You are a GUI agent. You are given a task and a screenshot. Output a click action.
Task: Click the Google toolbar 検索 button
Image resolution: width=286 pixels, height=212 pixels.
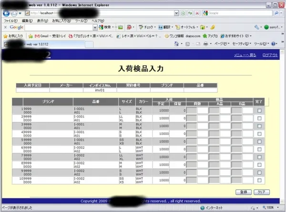click(105, 27)
